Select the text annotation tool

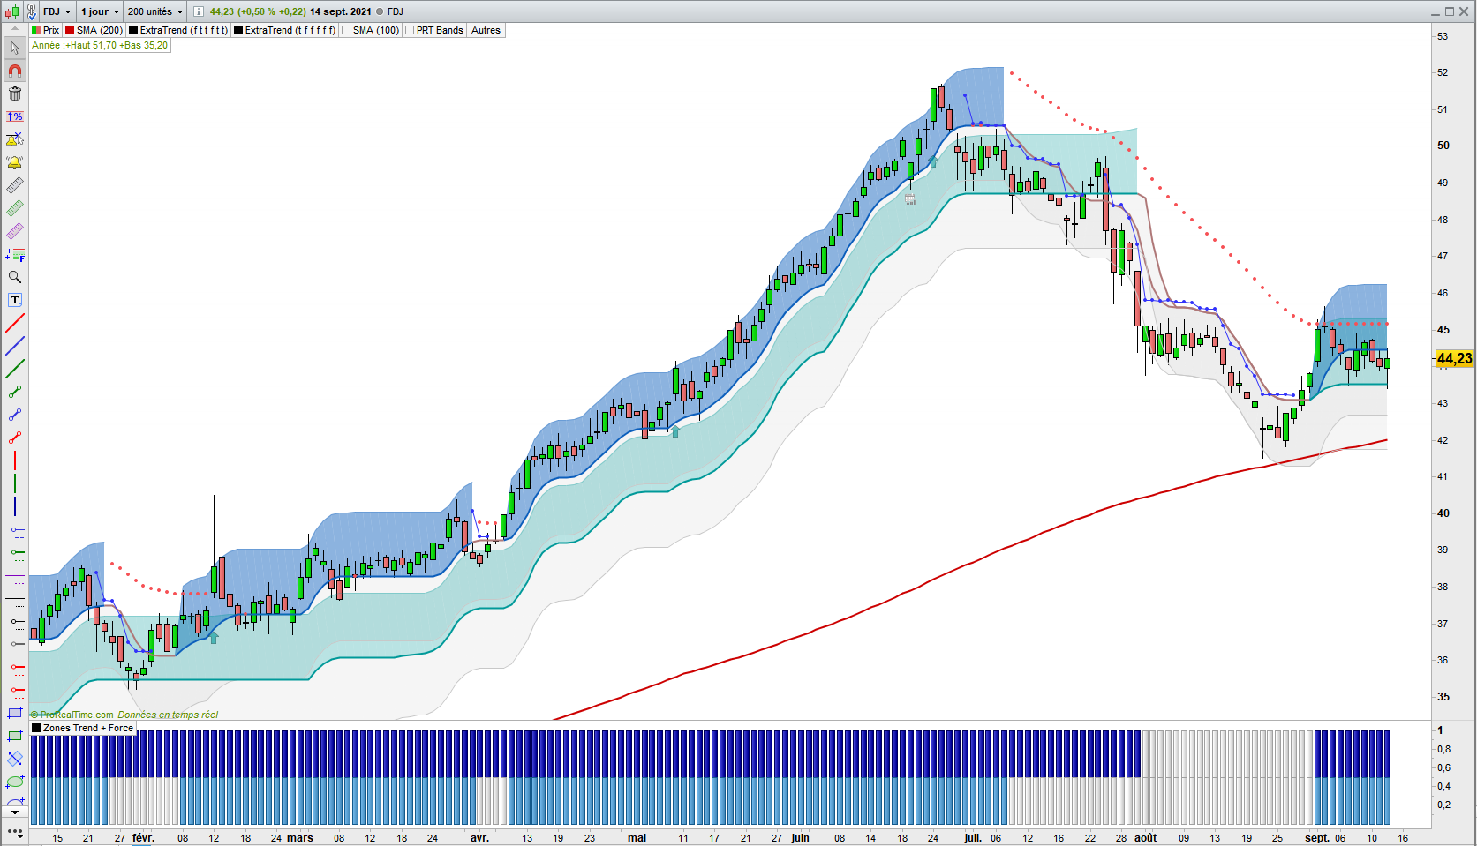pos(15,300)
